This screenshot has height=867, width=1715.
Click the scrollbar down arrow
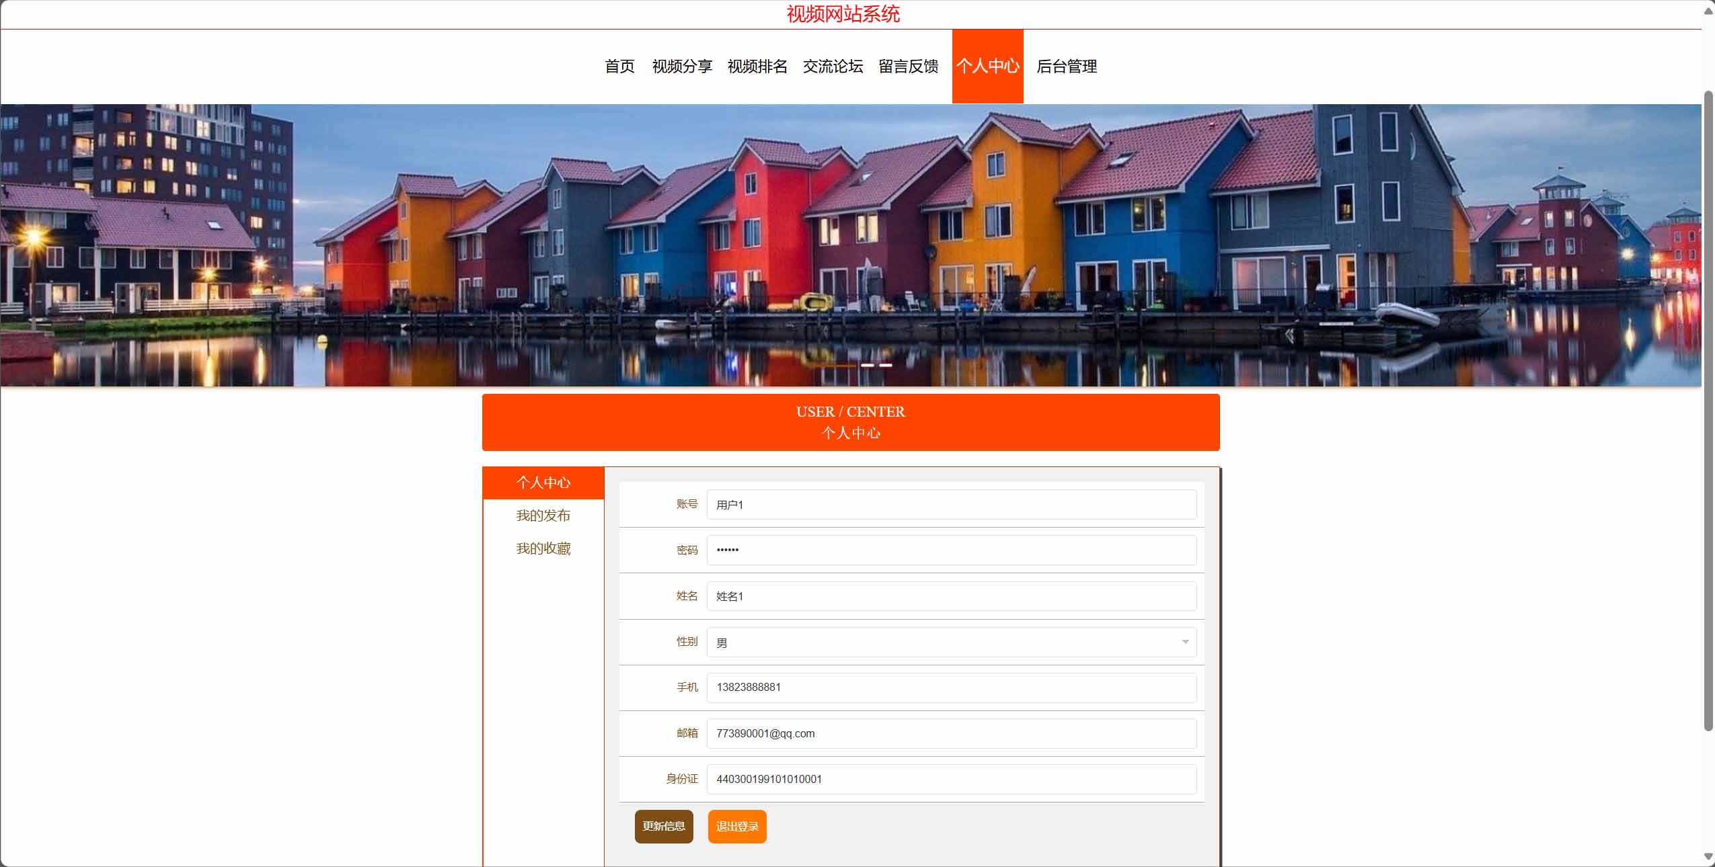(x=1708, y=857)
